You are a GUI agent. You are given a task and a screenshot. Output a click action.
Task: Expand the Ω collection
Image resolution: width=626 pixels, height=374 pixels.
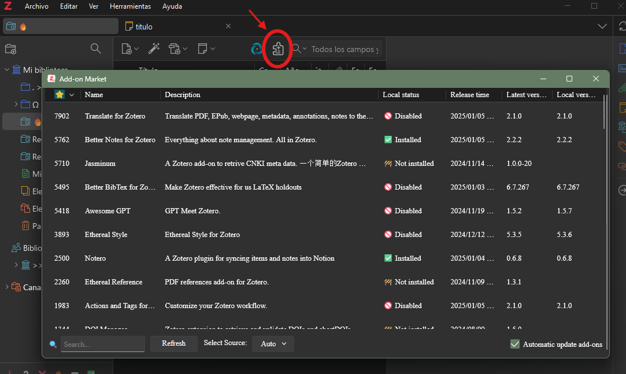pos(16,105)
